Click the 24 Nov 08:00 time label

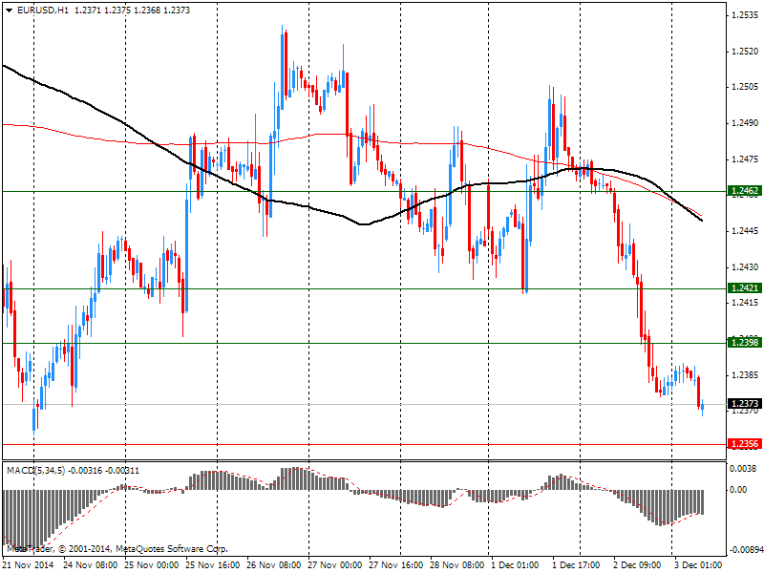[x=91, y=565]
